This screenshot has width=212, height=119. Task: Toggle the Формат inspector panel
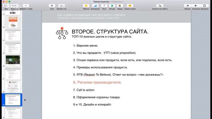point(187,6)
